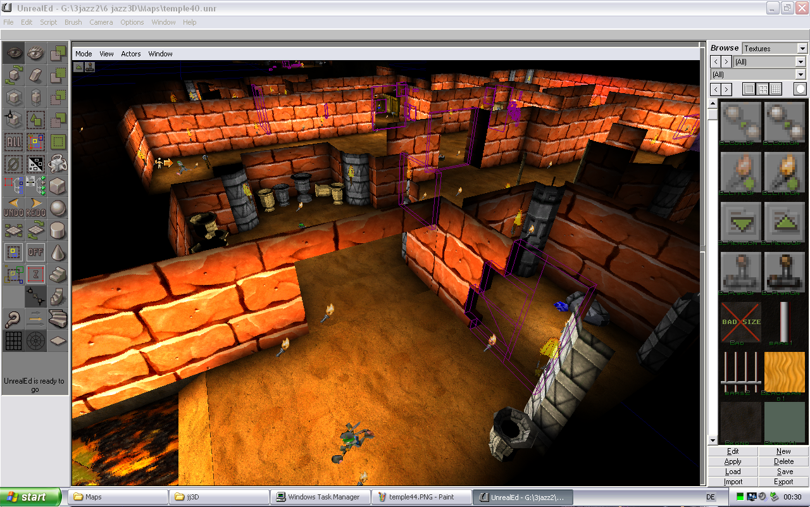Open the Browse 'Textures' dropdown
Screen dimensions: 810x507
point(775,48)
